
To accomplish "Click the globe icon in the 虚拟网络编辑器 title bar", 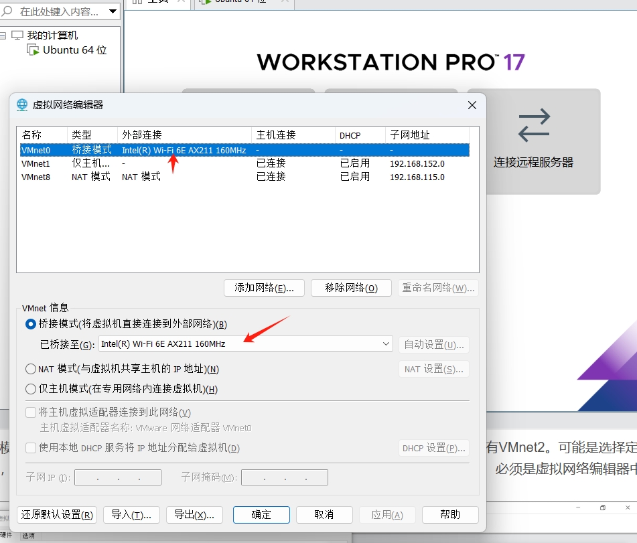I will click(22, 104).
